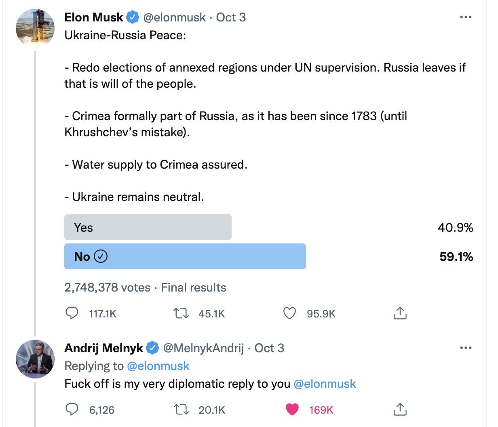Screen dimensions: 498x427
Task: Click the No poll result bar
Action: 185,256
